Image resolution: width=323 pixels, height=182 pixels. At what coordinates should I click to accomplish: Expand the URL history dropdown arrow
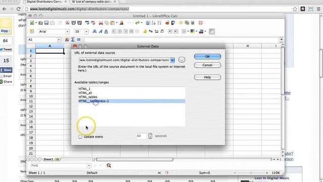coord(173,60)
